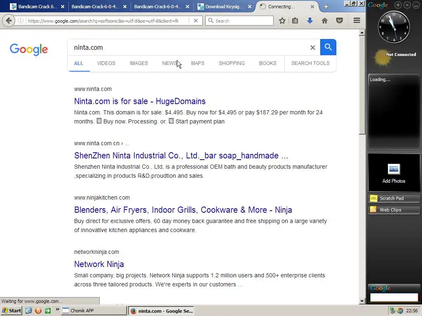
Task: Switch to Chomik APP taskbar window
Action: 94,311
